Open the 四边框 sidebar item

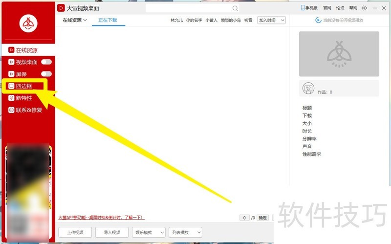pyautogui.click(x=24, y=86)
